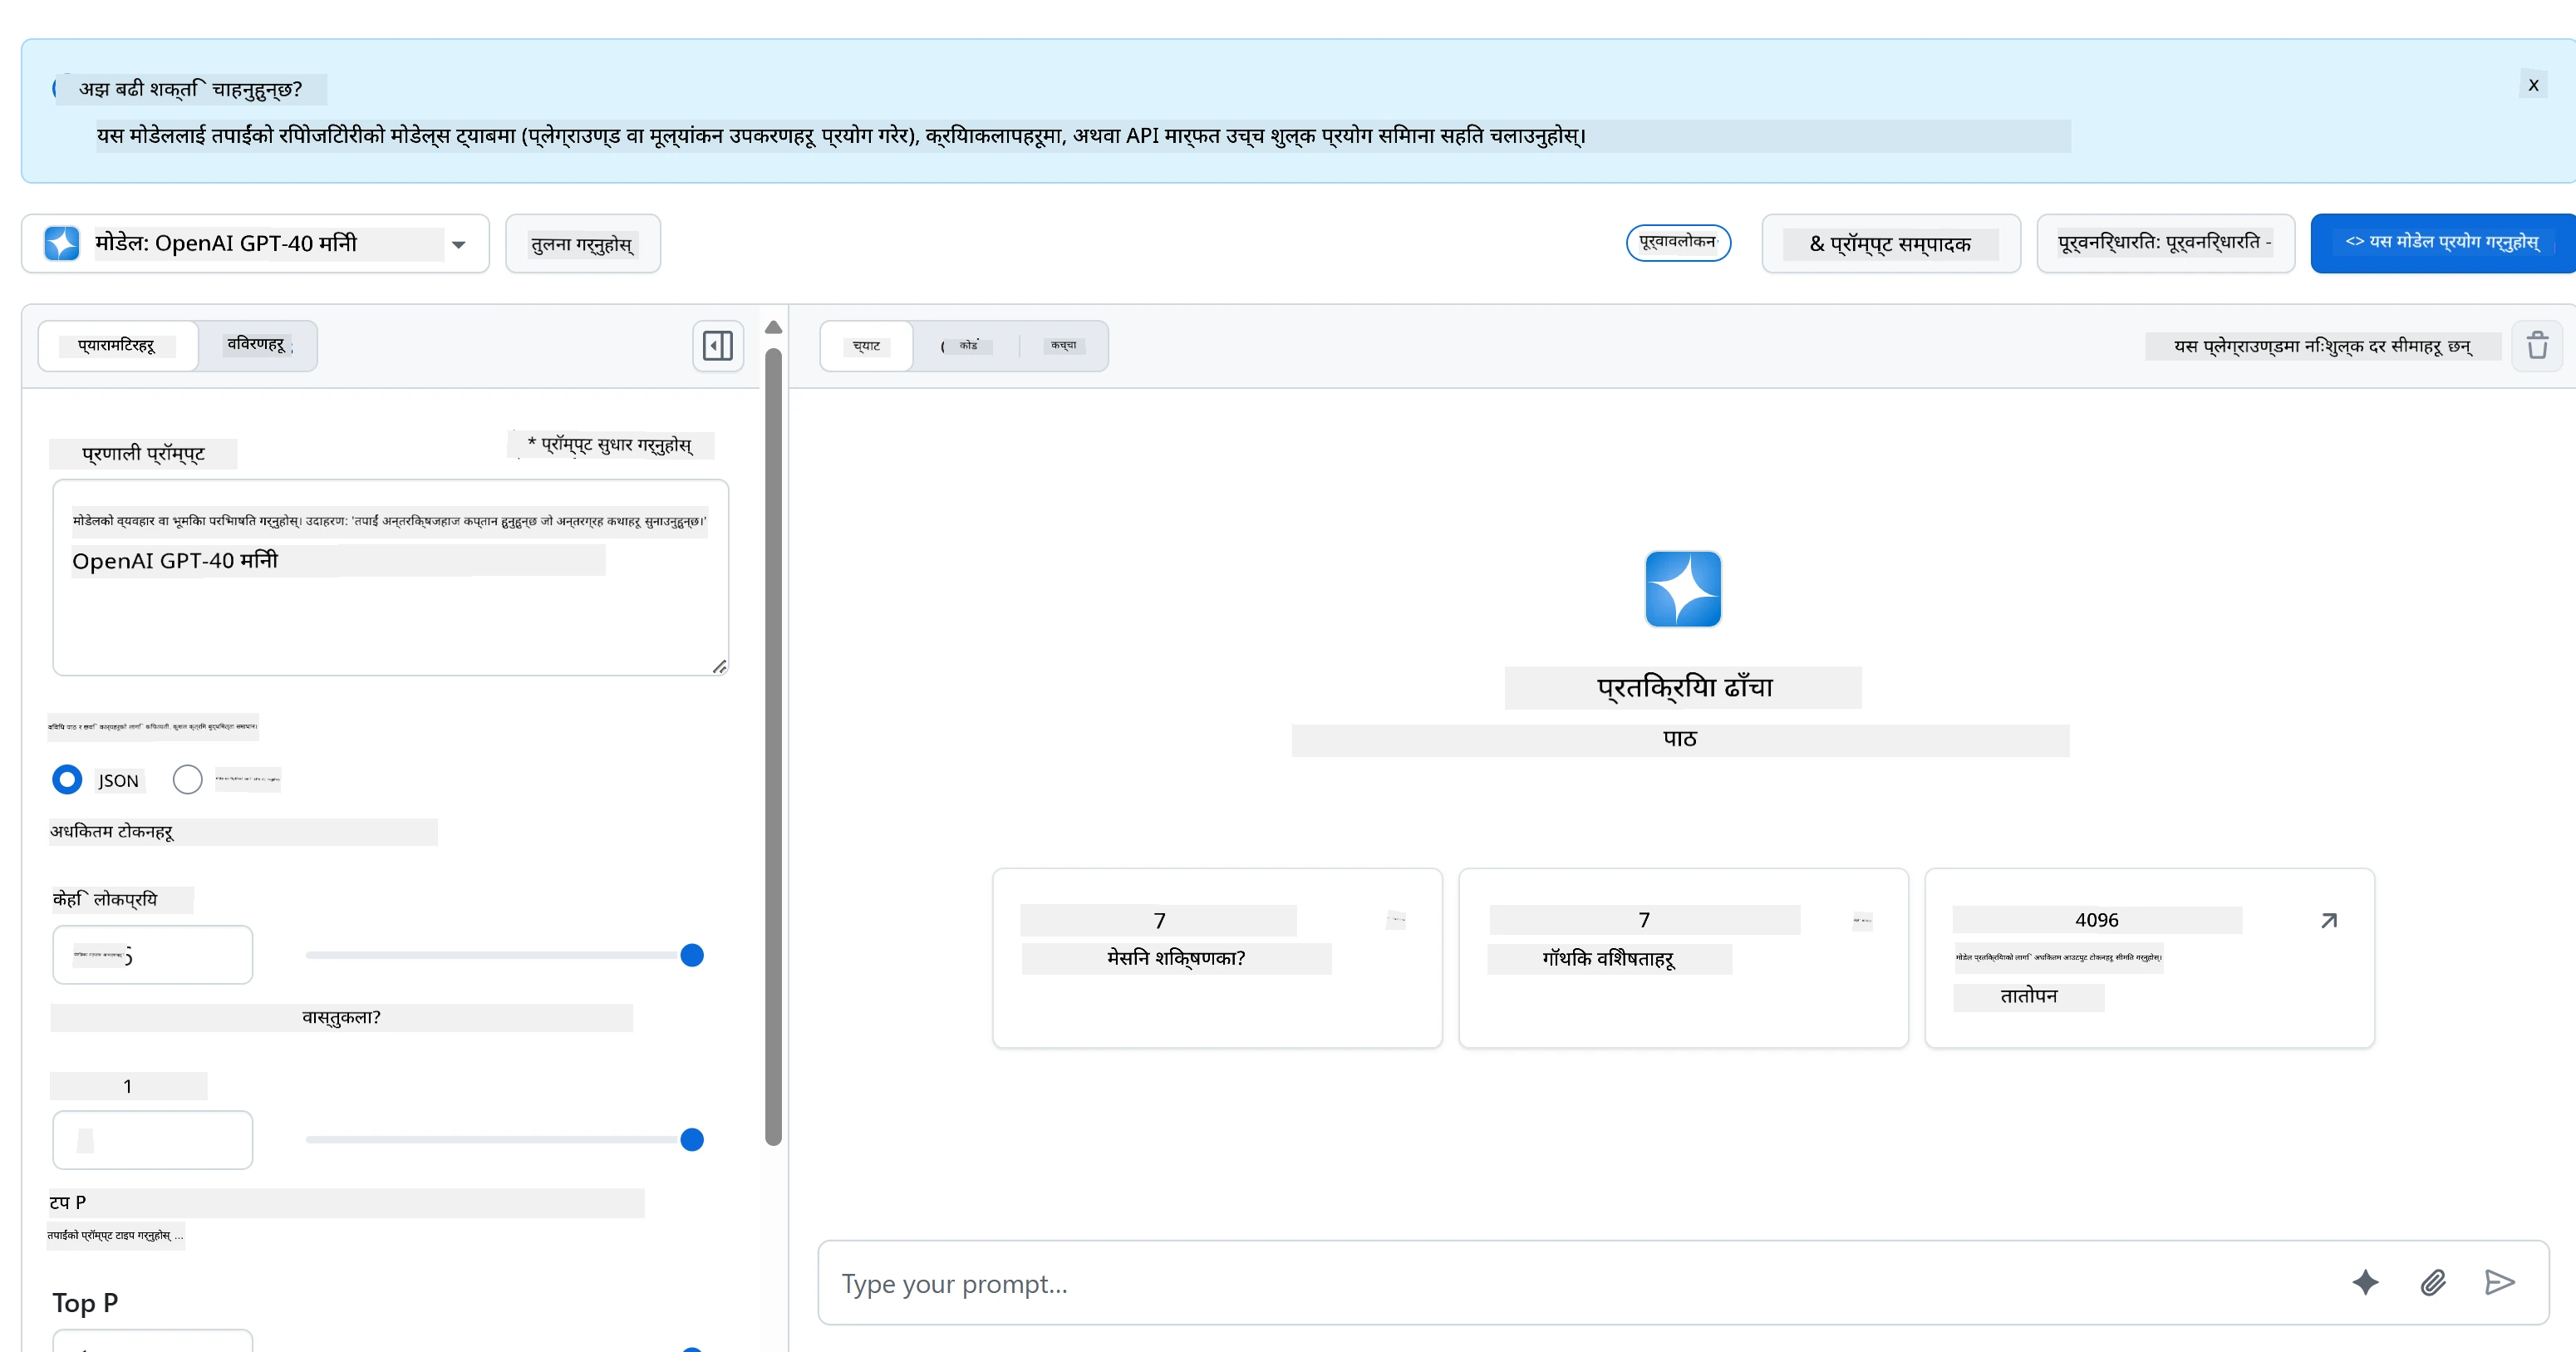This screenshot has width=2576, height=1352.
Task: Click the temperature slider handle
Action: [692, 1140]
